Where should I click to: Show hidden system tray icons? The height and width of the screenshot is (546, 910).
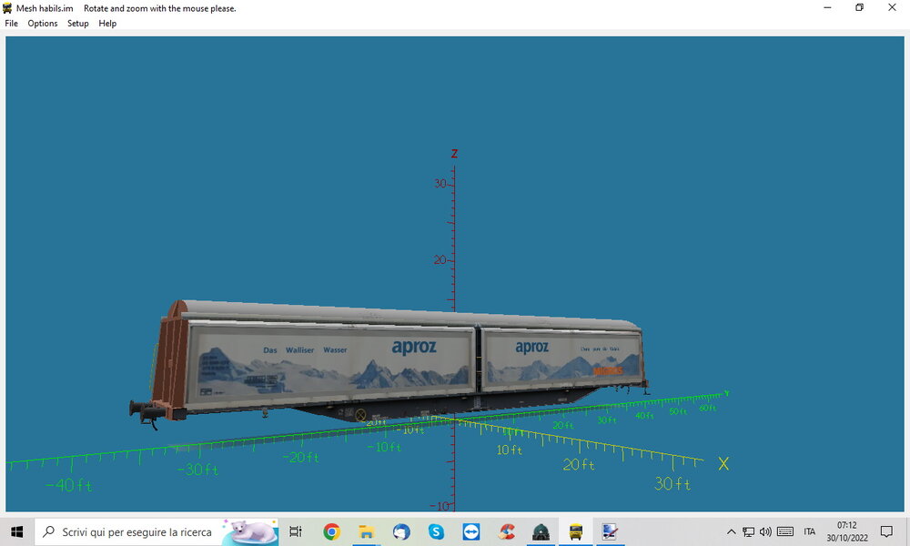(732, 531)
